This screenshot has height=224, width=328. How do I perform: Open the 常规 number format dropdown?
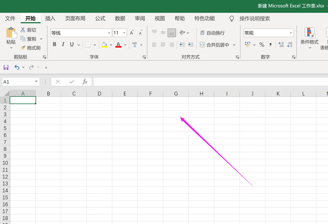click(x=290, y=33)
